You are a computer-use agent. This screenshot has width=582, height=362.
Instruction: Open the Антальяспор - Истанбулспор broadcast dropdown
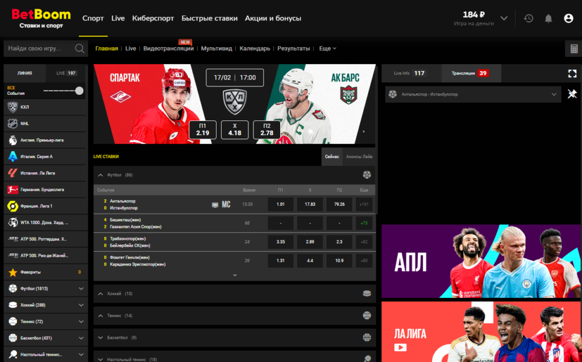point(473,94)
